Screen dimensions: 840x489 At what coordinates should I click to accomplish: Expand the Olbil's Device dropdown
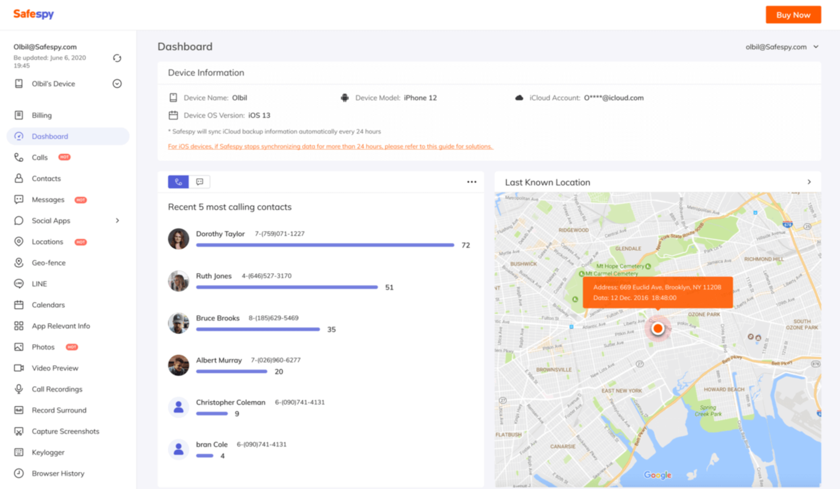tap(117, 83)
